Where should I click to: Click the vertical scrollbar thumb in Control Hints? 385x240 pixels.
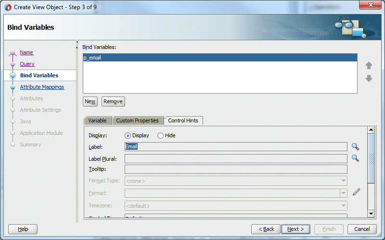click(371, 158)
